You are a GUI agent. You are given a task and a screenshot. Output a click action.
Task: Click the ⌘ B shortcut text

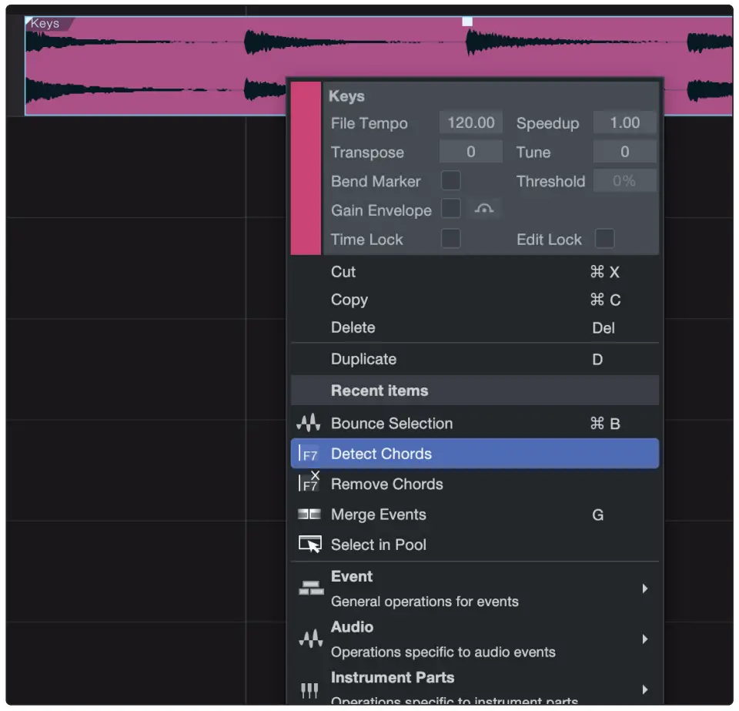click(x=605, y=424)
